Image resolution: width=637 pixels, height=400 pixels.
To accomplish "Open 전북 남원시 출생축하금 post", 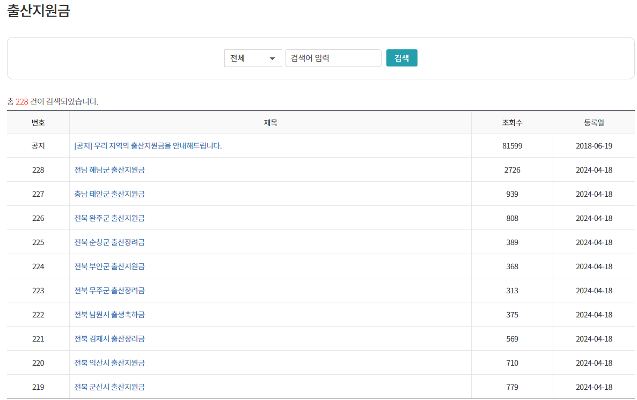I will point(109,315).
